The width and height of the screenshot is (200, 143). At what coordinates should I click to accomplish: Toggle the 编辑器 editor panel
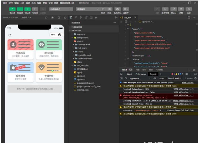click(x=20, y=9)
